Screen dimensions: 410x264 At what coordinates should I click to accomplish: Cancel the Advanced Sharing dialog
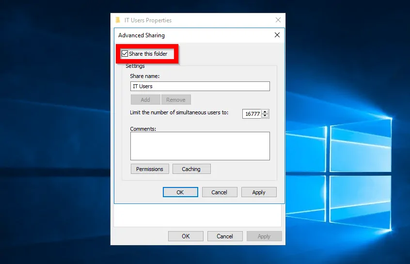click(220, 192)
